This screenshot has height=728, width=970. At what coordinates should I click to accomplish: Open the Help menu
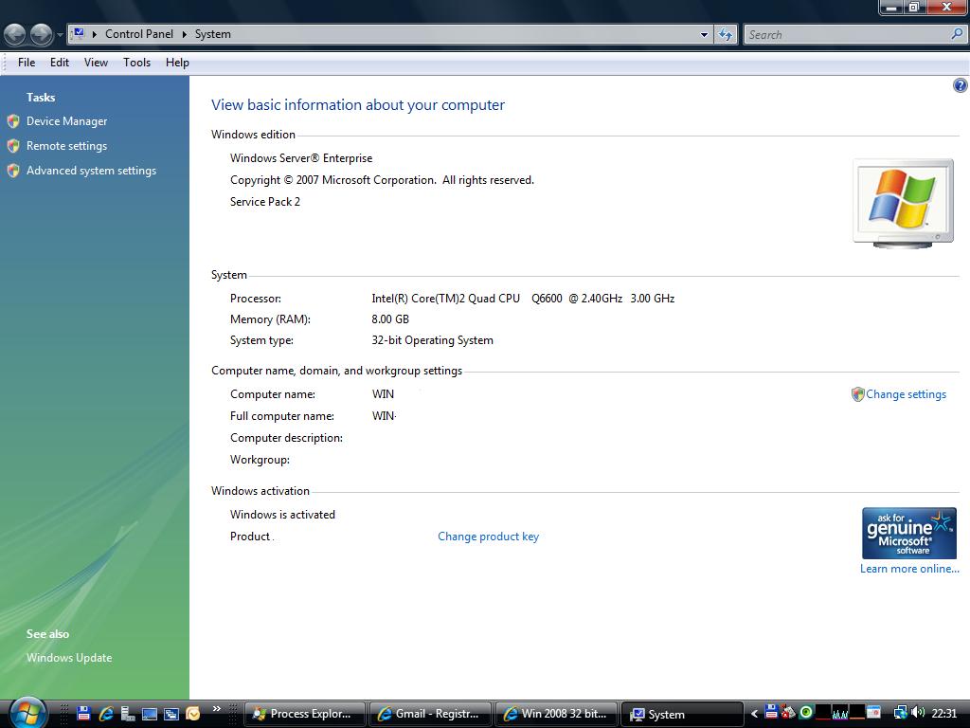tap(177, 63)
